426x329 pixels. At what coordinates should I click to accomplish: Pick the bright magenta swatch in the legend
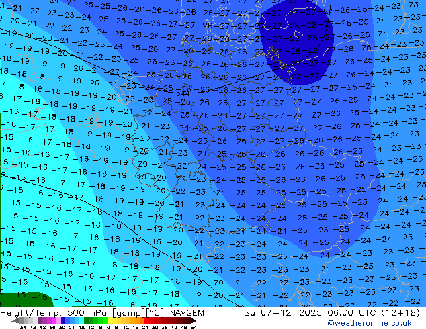coord(54,320)
